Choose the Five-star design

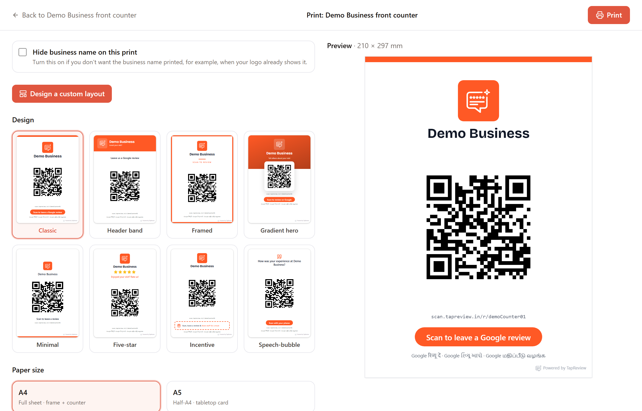(x=125, y=299)
